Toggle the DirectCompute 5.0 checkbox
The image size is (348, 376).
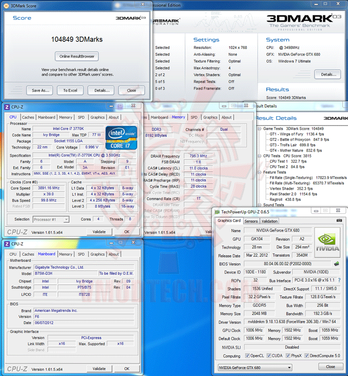(x=307, y=356)
